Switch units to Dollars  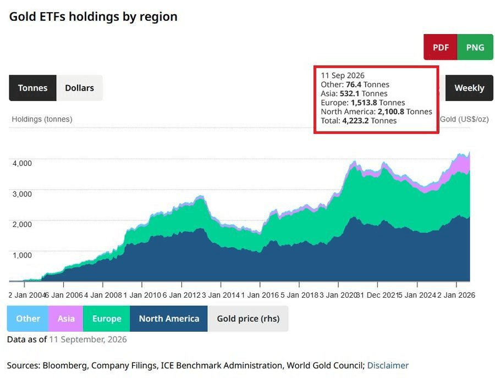80,88
